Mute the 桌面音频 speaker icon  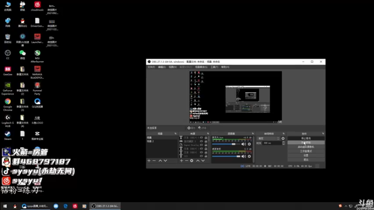[244, 156]
